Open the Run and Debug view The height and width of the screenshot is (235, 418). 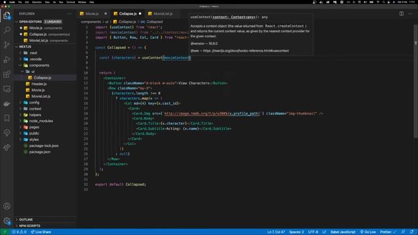point(7,59)
